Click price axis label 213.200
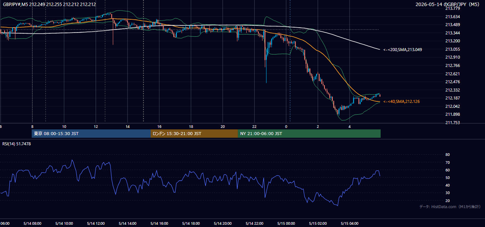The image size is (485, 227). click(x=452, y=41)
